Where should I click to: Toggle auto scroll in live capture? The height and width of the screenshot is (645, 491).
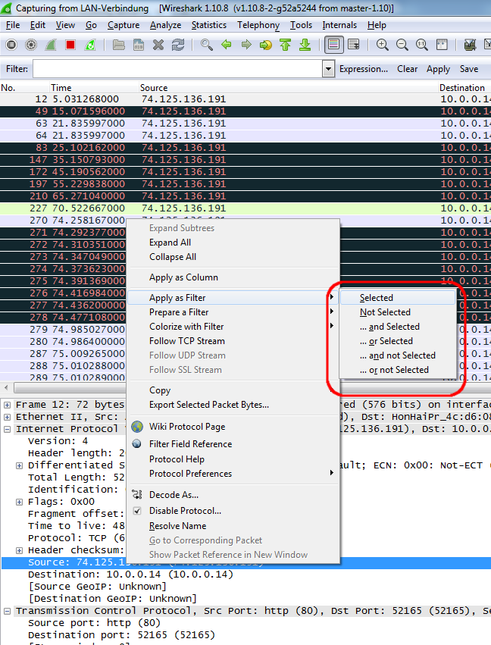(x=353, y=45)
